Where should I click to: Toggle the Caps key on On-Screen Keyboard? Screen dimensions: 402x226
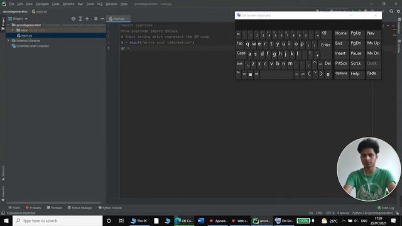point(241,55)
